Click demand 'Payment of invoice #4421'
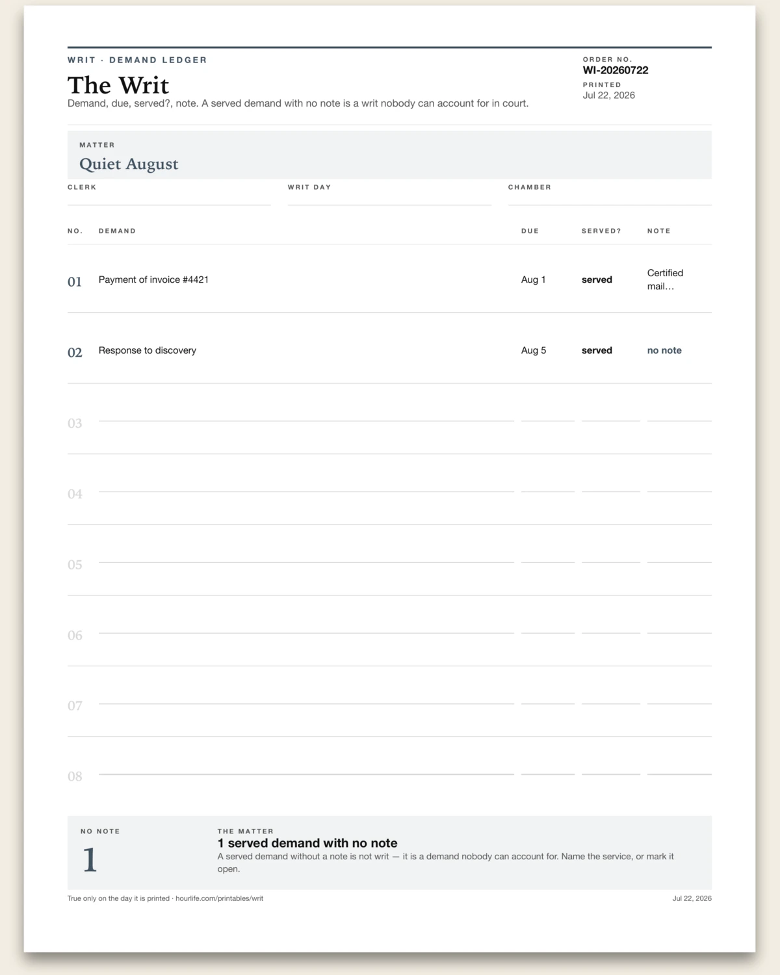The height and width of the screenshot is (975, 780). (153, 279)
